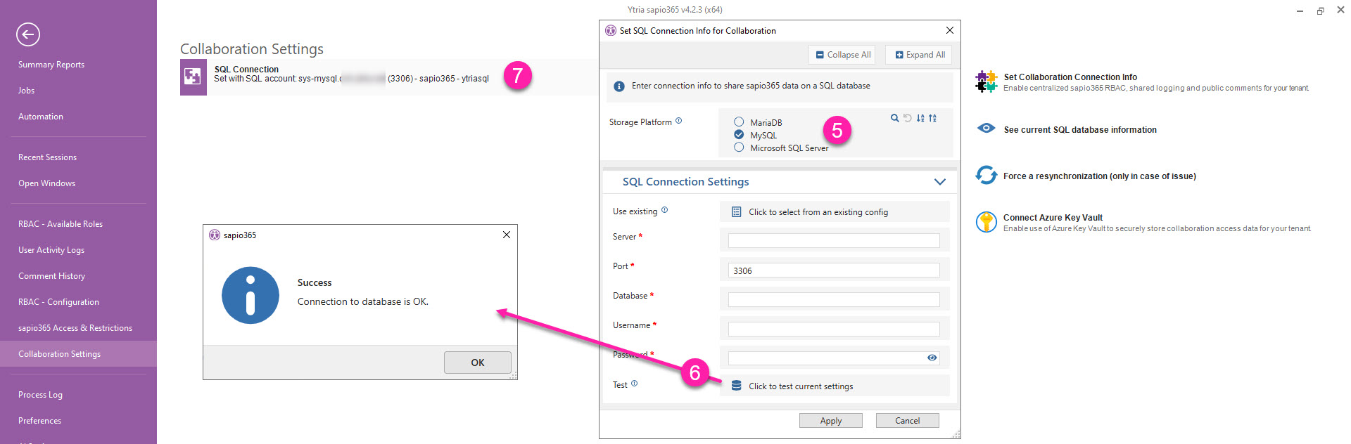Sort storage platforms descending Z to A
This screenshot has width=1351, height=444.
(x=932, y=118)
